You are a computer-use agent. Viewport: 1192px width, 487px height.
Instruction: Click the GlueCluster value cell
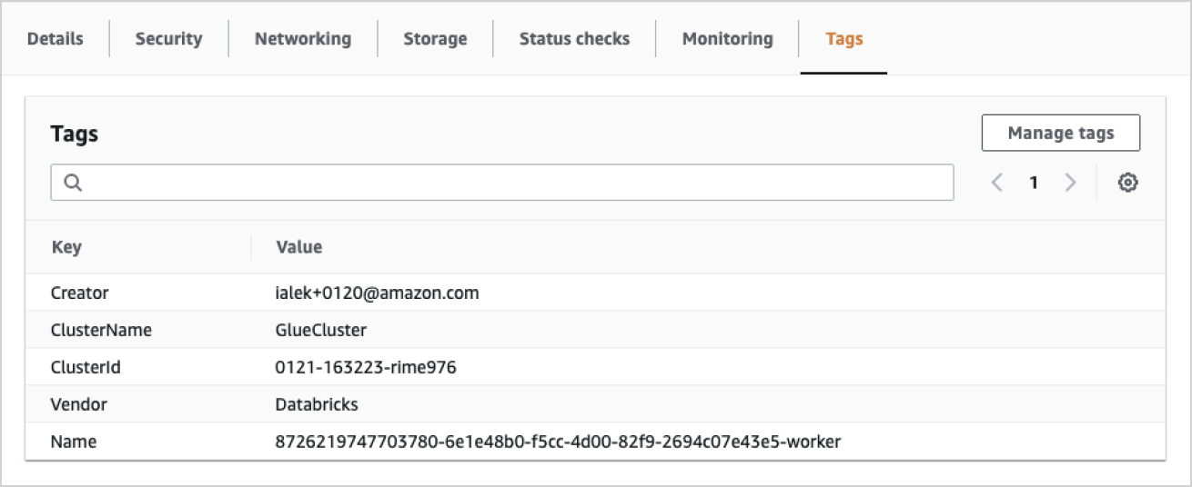320,331
